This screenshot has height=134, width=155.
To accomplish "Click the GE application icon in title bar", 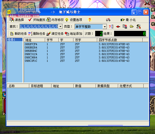I will click(9, 12).
